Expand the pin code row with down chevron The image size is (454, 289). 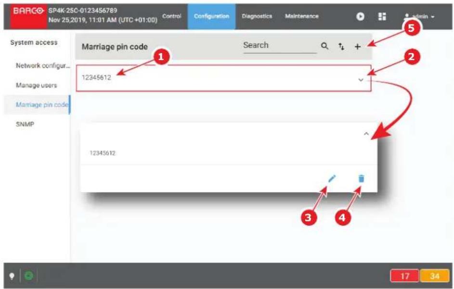[361, 79]
